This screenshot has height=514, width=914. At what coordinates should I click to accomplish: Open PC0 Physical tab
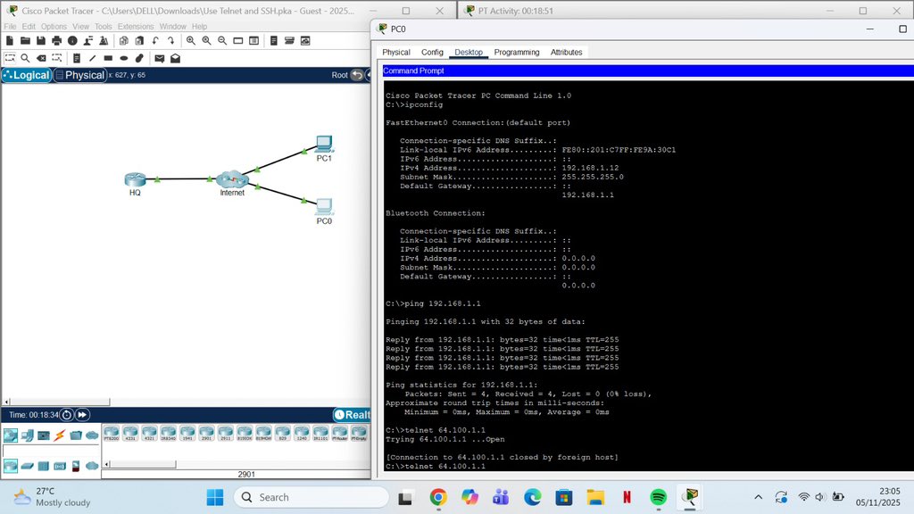click(396, 52)
